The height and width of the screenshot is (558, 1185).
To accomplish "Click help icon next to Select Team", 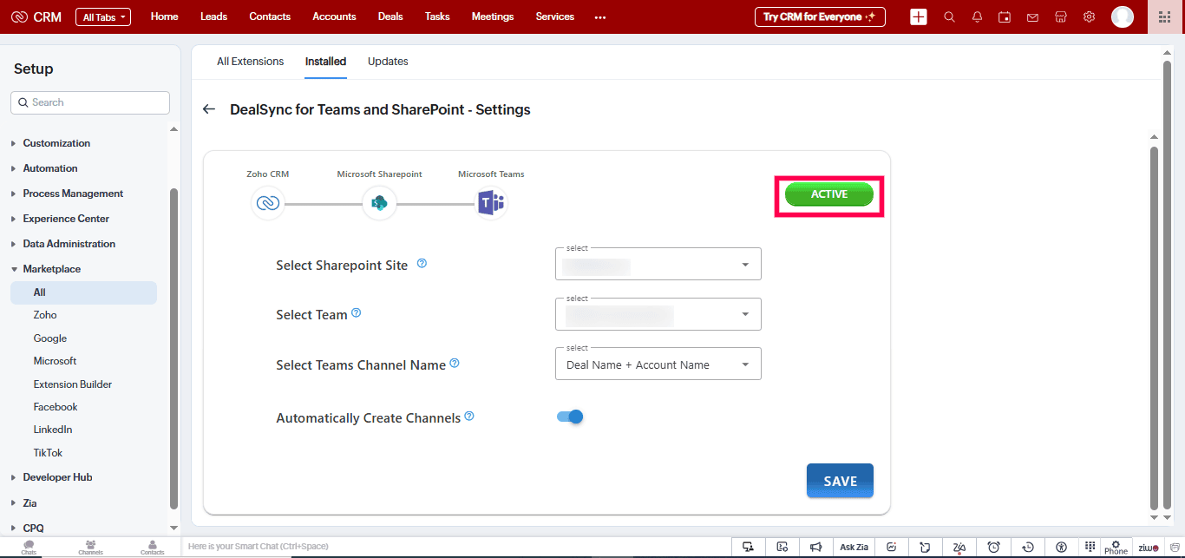I will [356, 312].
